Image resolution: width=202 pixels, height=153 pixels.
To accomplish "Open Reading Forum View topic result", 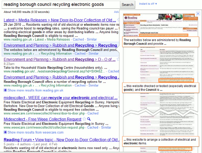I will point(61,140).
